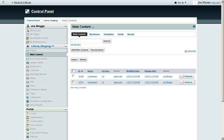Toggle the select-all checkbox in table header
The width and height of the screenshot is (224, 140).
(73, 71)
